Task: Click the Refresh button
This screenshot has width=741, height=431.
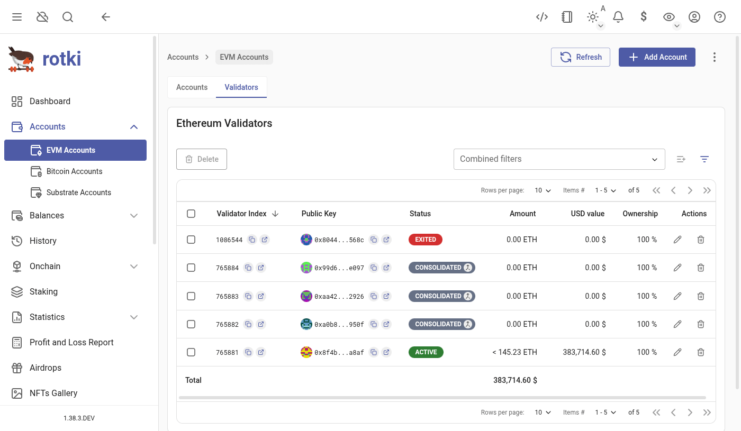Action: click(581, 57)
